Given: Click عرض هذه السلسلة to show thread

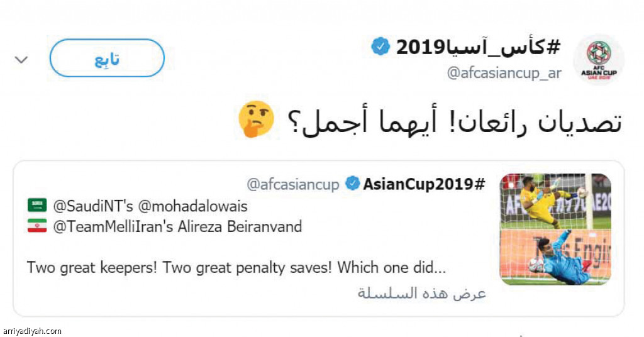Looking at the screenshot, I should 422,294.
